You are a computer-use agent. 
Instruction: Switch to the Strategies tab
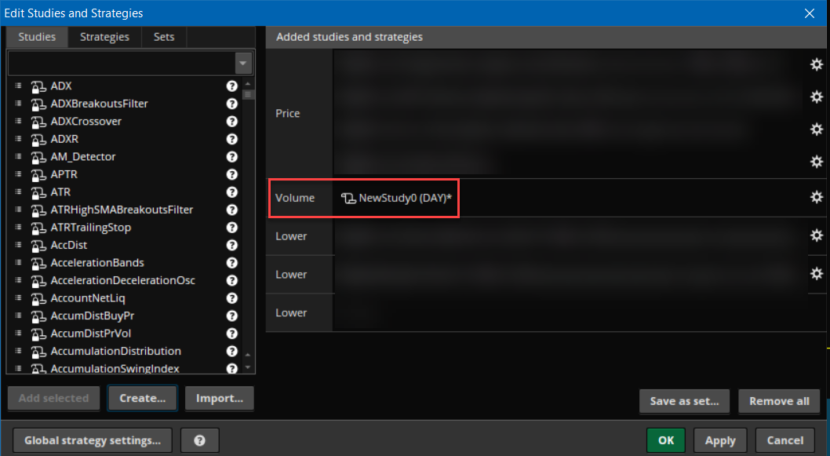point(104,37)
